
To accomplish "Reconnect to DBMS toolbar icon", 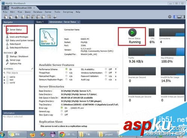I will pyautogui.click(x=55, y=17).
